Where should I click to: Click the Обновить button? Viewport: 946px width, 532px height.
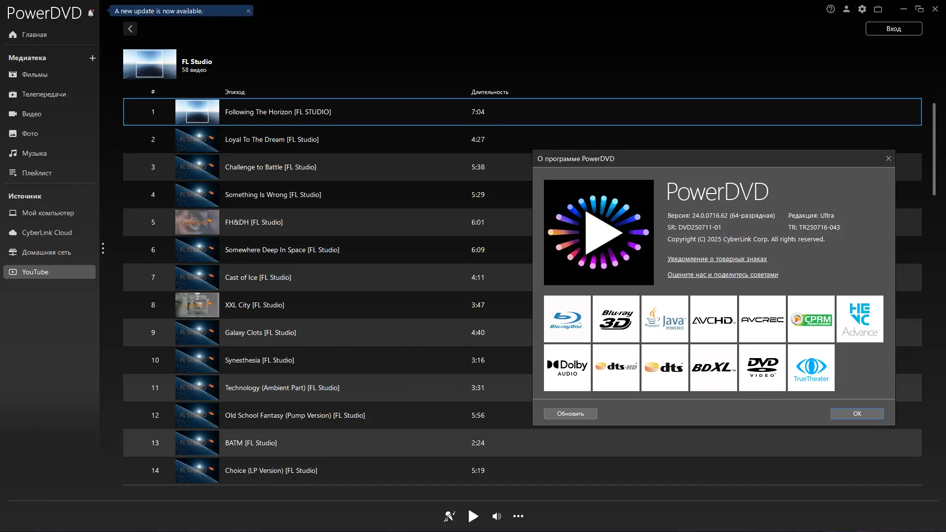[x=570, y=414]
